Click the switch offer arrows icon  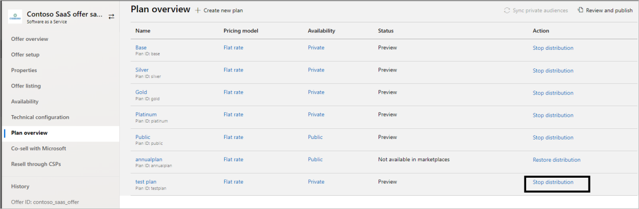point(111,17)
